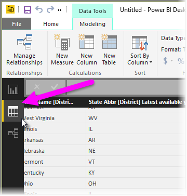Open Relationships view in sidebar

pyautogui.click(x=13, y=133)
